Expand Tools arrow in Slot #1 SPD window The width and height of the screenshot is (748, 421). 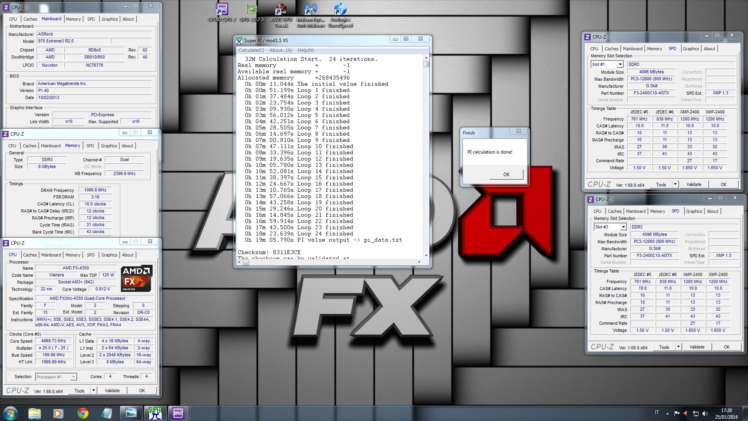click(x=675, y=184)
